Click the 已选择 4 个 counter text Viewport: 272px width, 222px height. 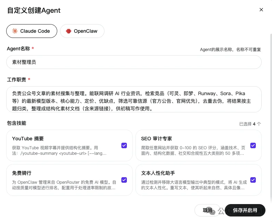point(250,124)
